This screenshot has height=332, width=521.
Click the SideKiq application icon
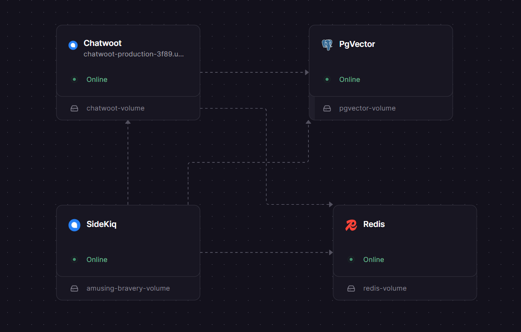tap(74, 225)
